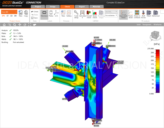This screenshot has width=164, height=128.
Task: Click the fit to screen icon
Action: [x=30, y=25]
